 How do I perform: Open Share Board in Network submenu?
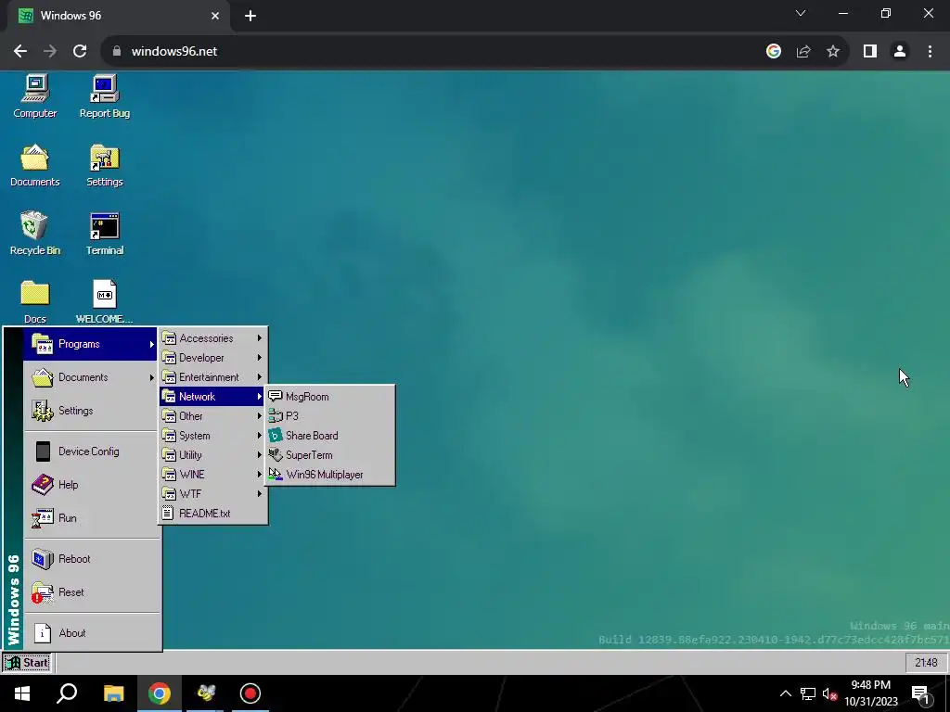pyautogui.click(x=330, y=436)
